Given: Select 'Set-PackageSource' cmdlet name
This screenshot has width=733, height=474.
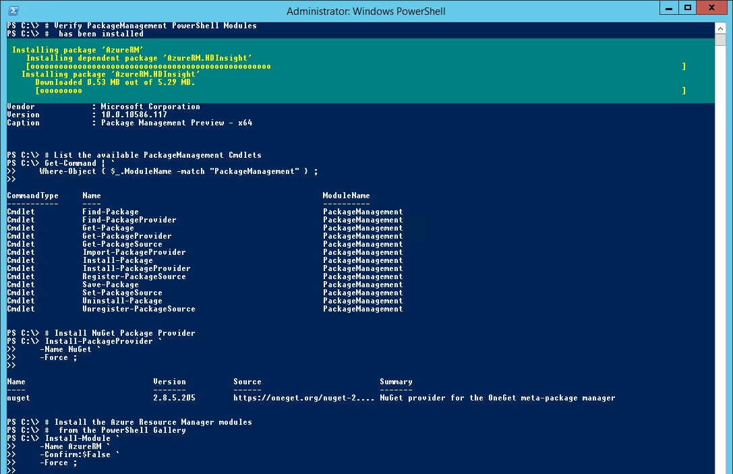Looking at the screenshot, I should coord(123,293).
